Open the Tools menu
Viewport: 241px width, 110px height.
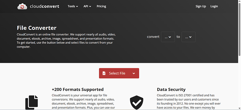point(73,6)
